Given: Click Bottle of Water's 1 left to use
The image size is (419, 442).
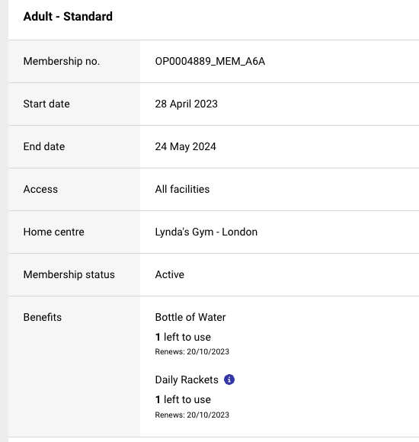Looking at the screenshot, I should click(x=183, y=337).
